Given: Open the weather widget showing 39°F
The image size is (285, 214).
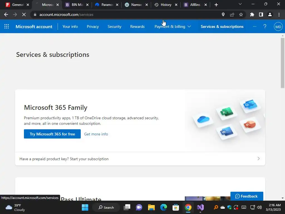Looking at the screenshot, I should (15, 207).
